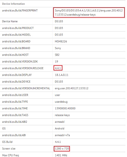Select the armeabi-v7a ABI value

pyautogui.click(x=62, y=135)
